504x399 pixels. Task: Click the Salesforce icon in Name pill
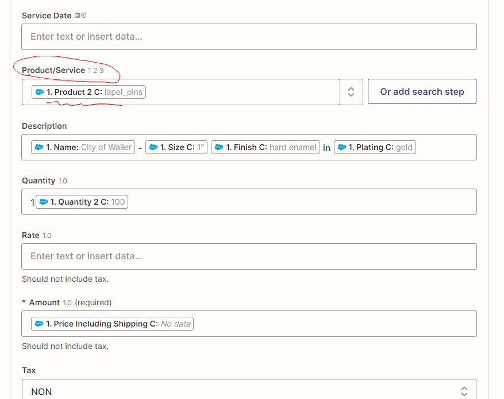click(39, 147)
